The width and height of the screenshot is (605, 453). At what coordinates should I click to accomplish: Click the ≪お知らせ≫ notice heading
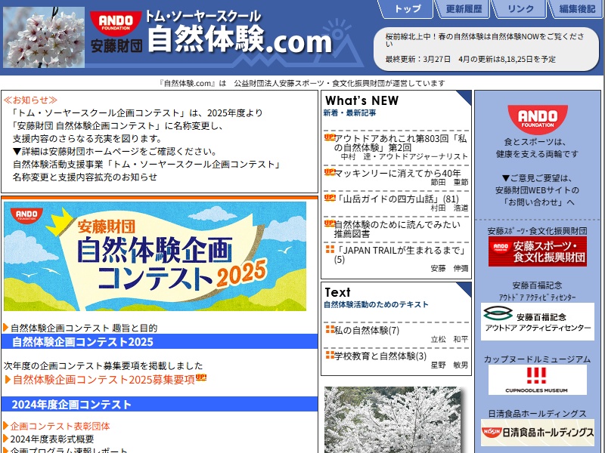point(30,100)
